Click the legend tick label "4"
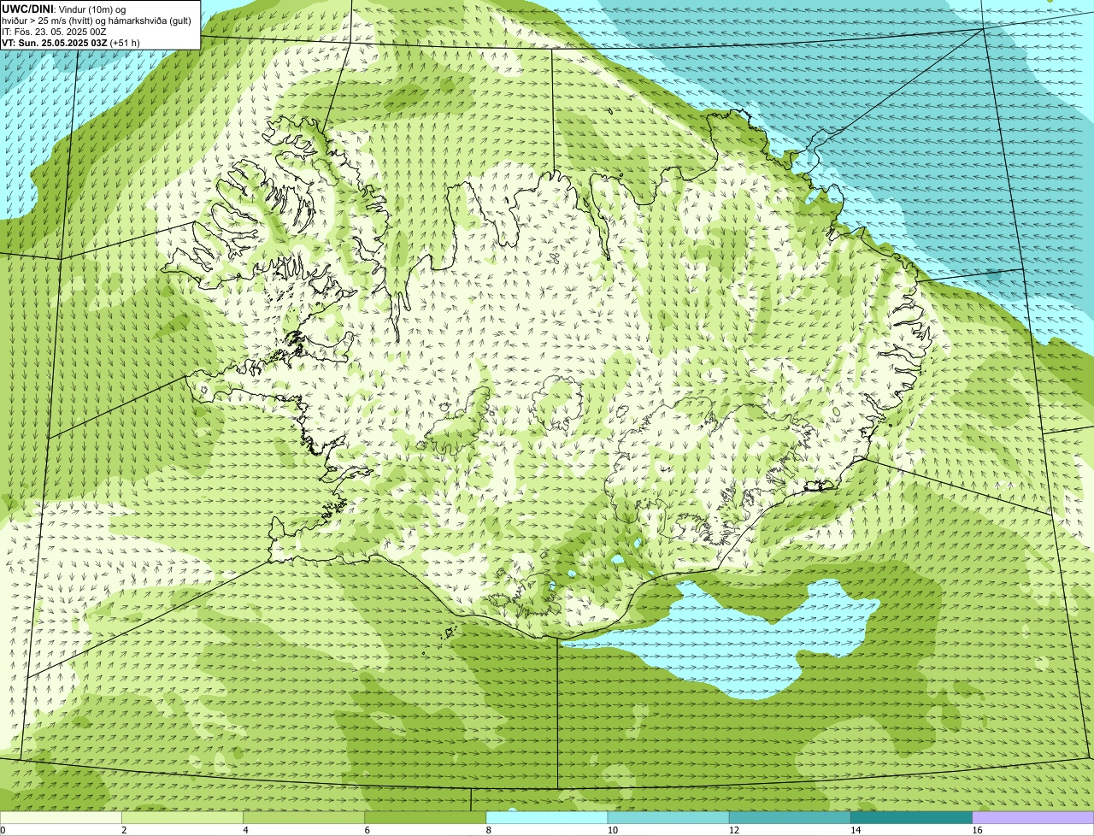The width and height of the screenshot is (1094, 836). pyautogui.click(x=245, y=830)
